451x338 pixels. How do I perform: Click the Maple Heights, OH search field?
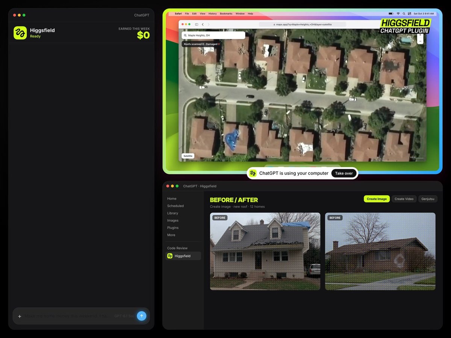pos(213,35)
